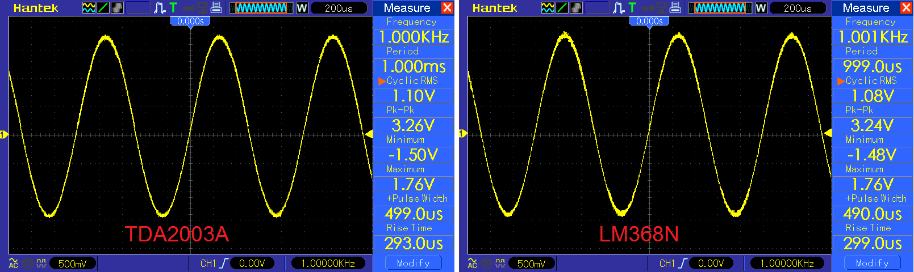The image size is (914, 272).
Task: Click the USB key icon in TDA2003A capture
Action: 188,8
